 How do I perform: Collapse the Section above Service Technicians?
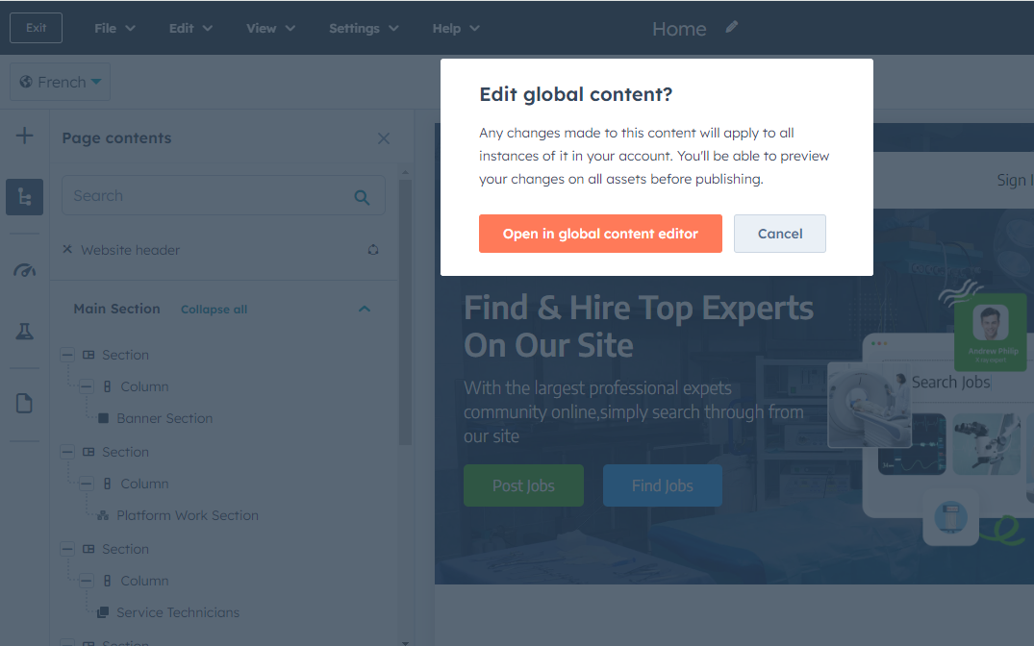67,549
